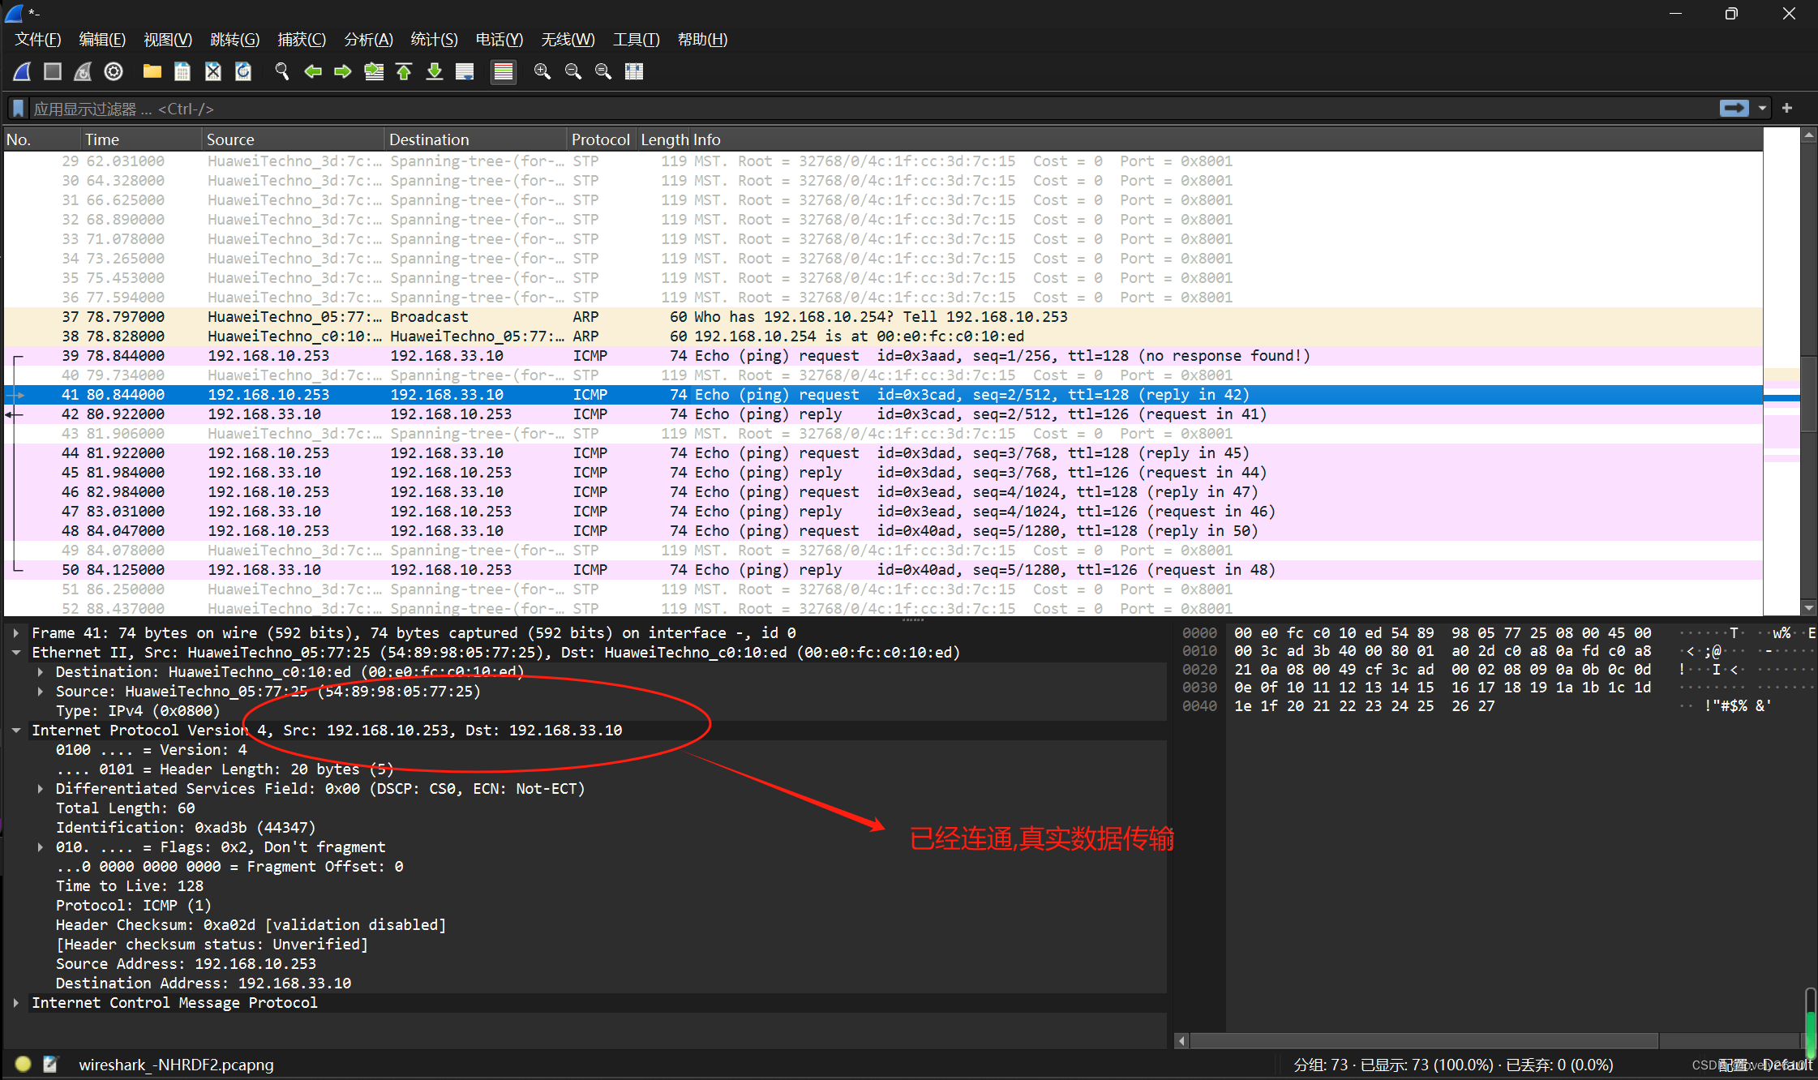Viewport: 1818px width, 1080px height.
Task: Open the display filter history dropdown arrow
Action: point(1762,109)
